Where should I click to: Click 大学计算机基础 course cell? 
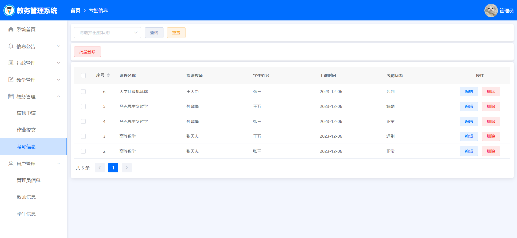[x=134, y=92]
